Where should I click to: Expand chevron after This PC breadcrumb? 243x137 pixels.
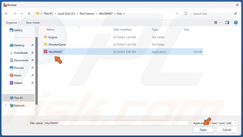pyautogui.click(x=55, y=13)
